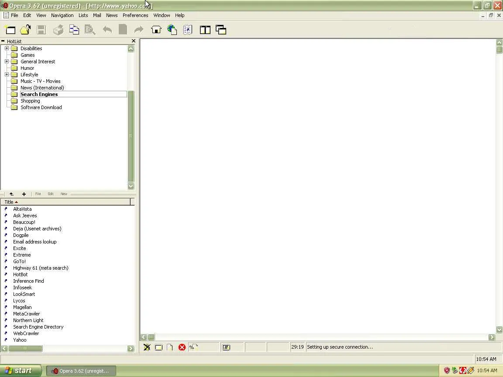Click the globe direct-address icon
Screen dimensions: 503x377
click(x=172, y=30)
